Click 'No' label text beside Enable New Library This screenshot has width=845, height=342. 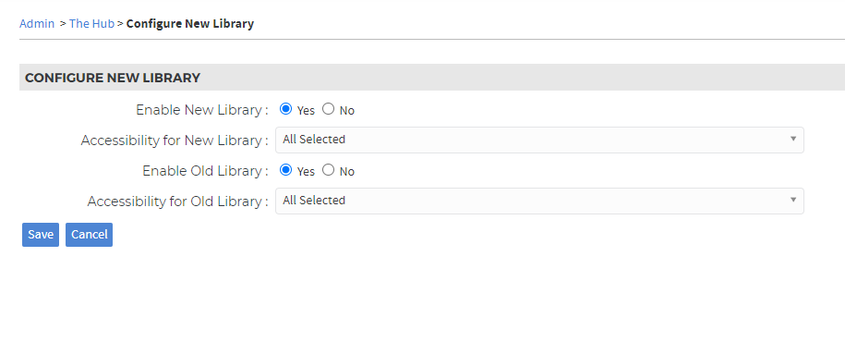point(346,111)
